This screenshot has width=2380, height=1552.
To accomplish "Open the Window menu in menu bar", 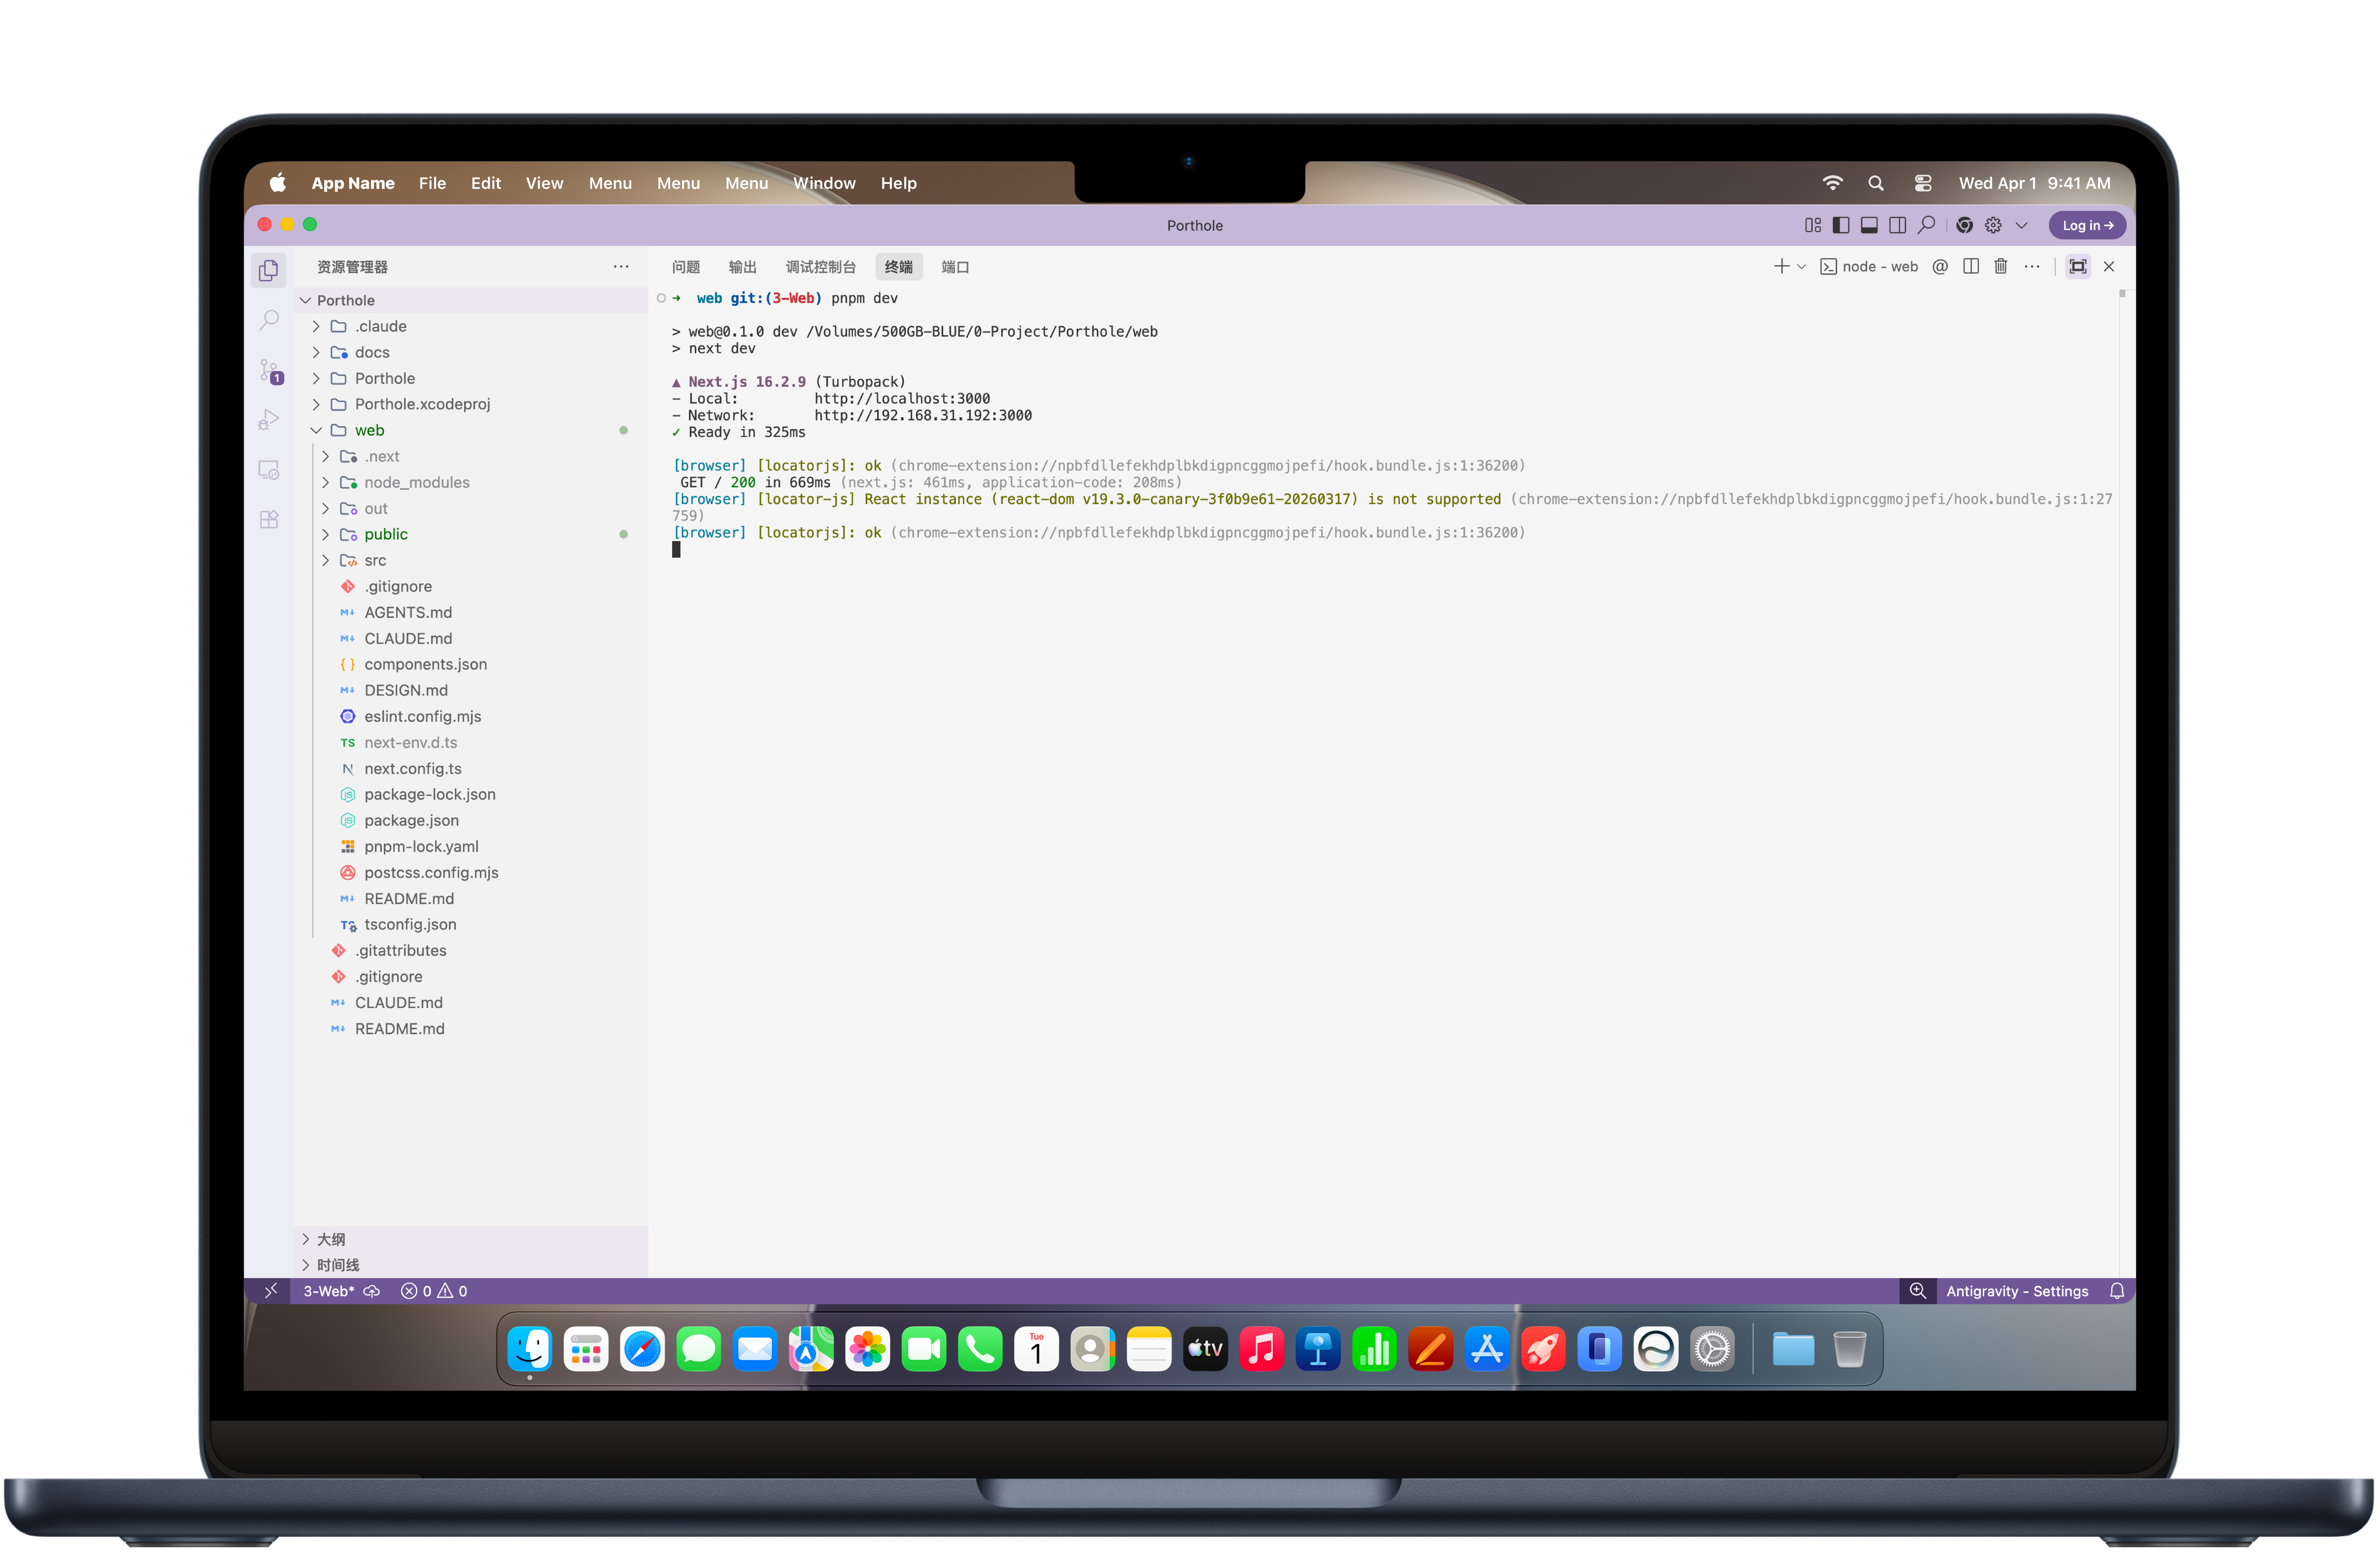I will click(x=824, y=183).
